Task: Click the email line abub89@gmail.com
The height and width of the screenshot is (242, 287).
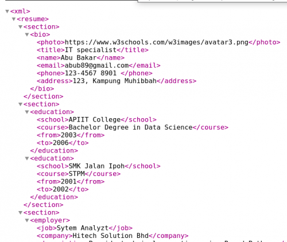Action: click(99, 65)
